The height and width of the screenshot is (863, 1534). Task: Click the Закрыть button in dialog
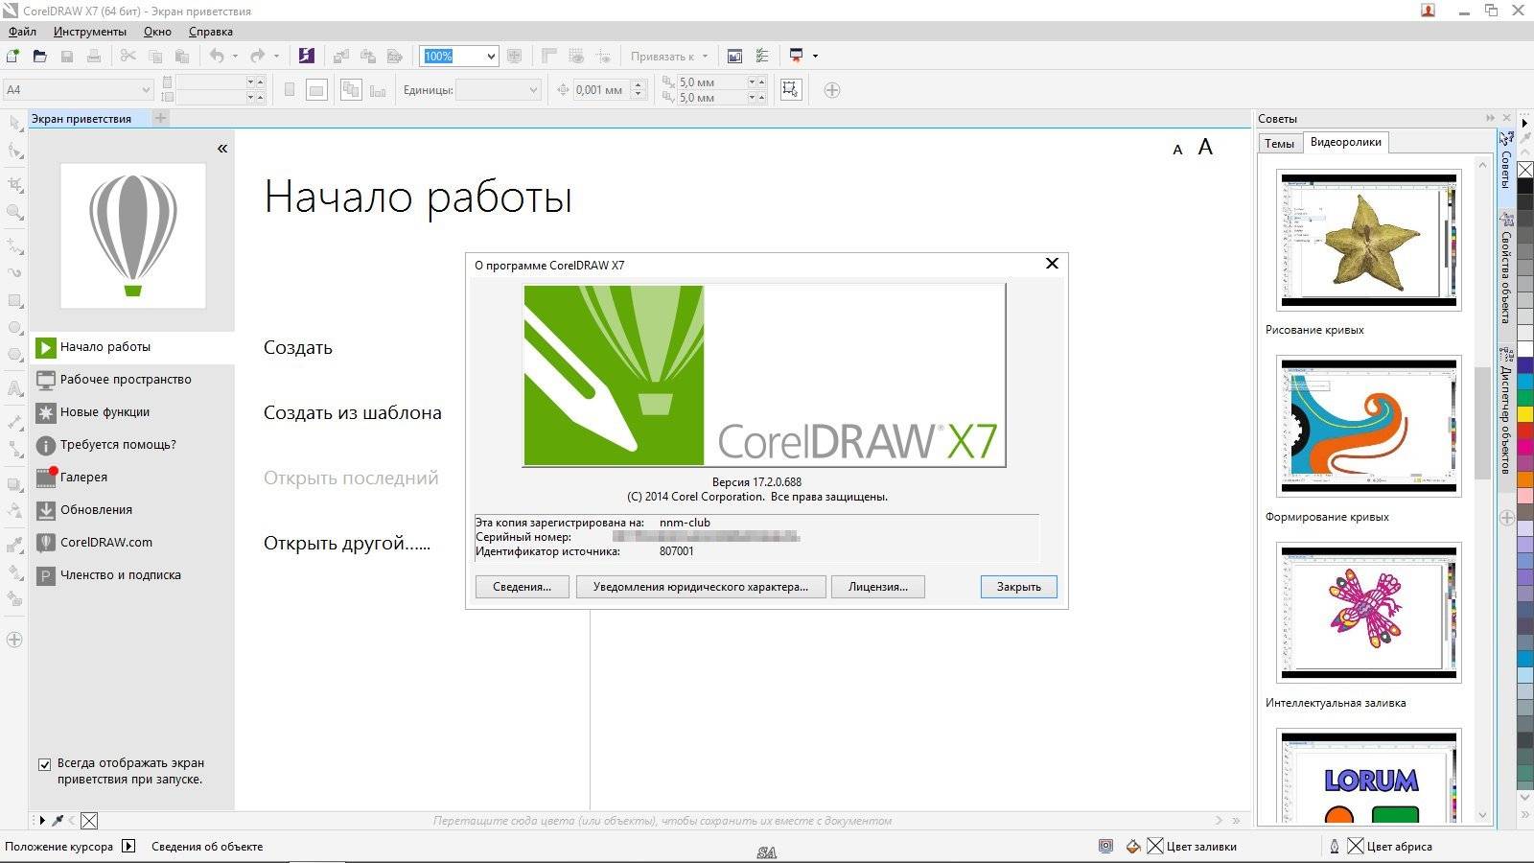coord(1018,587)
